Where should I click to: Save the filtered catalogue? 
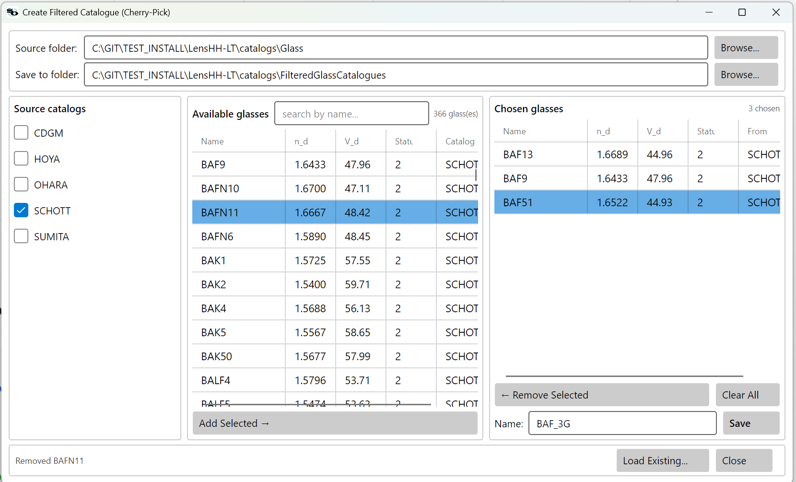751,423
